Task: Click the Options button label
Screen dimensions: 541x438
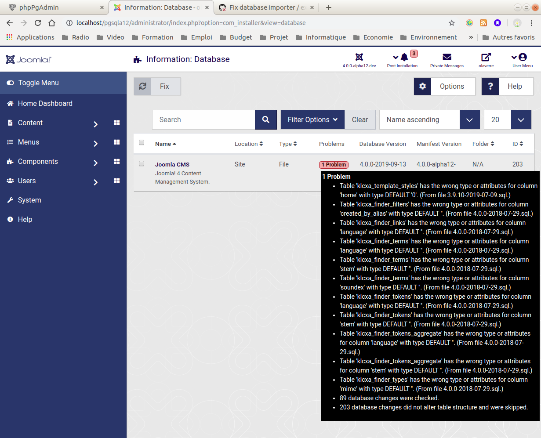Action: pyautogui.click(x=452, y=87)
